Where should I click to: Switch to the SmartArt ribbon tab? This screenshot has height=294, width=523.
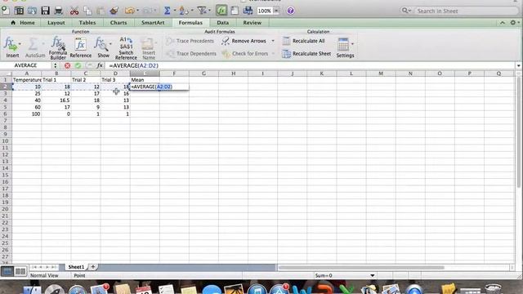153,23
